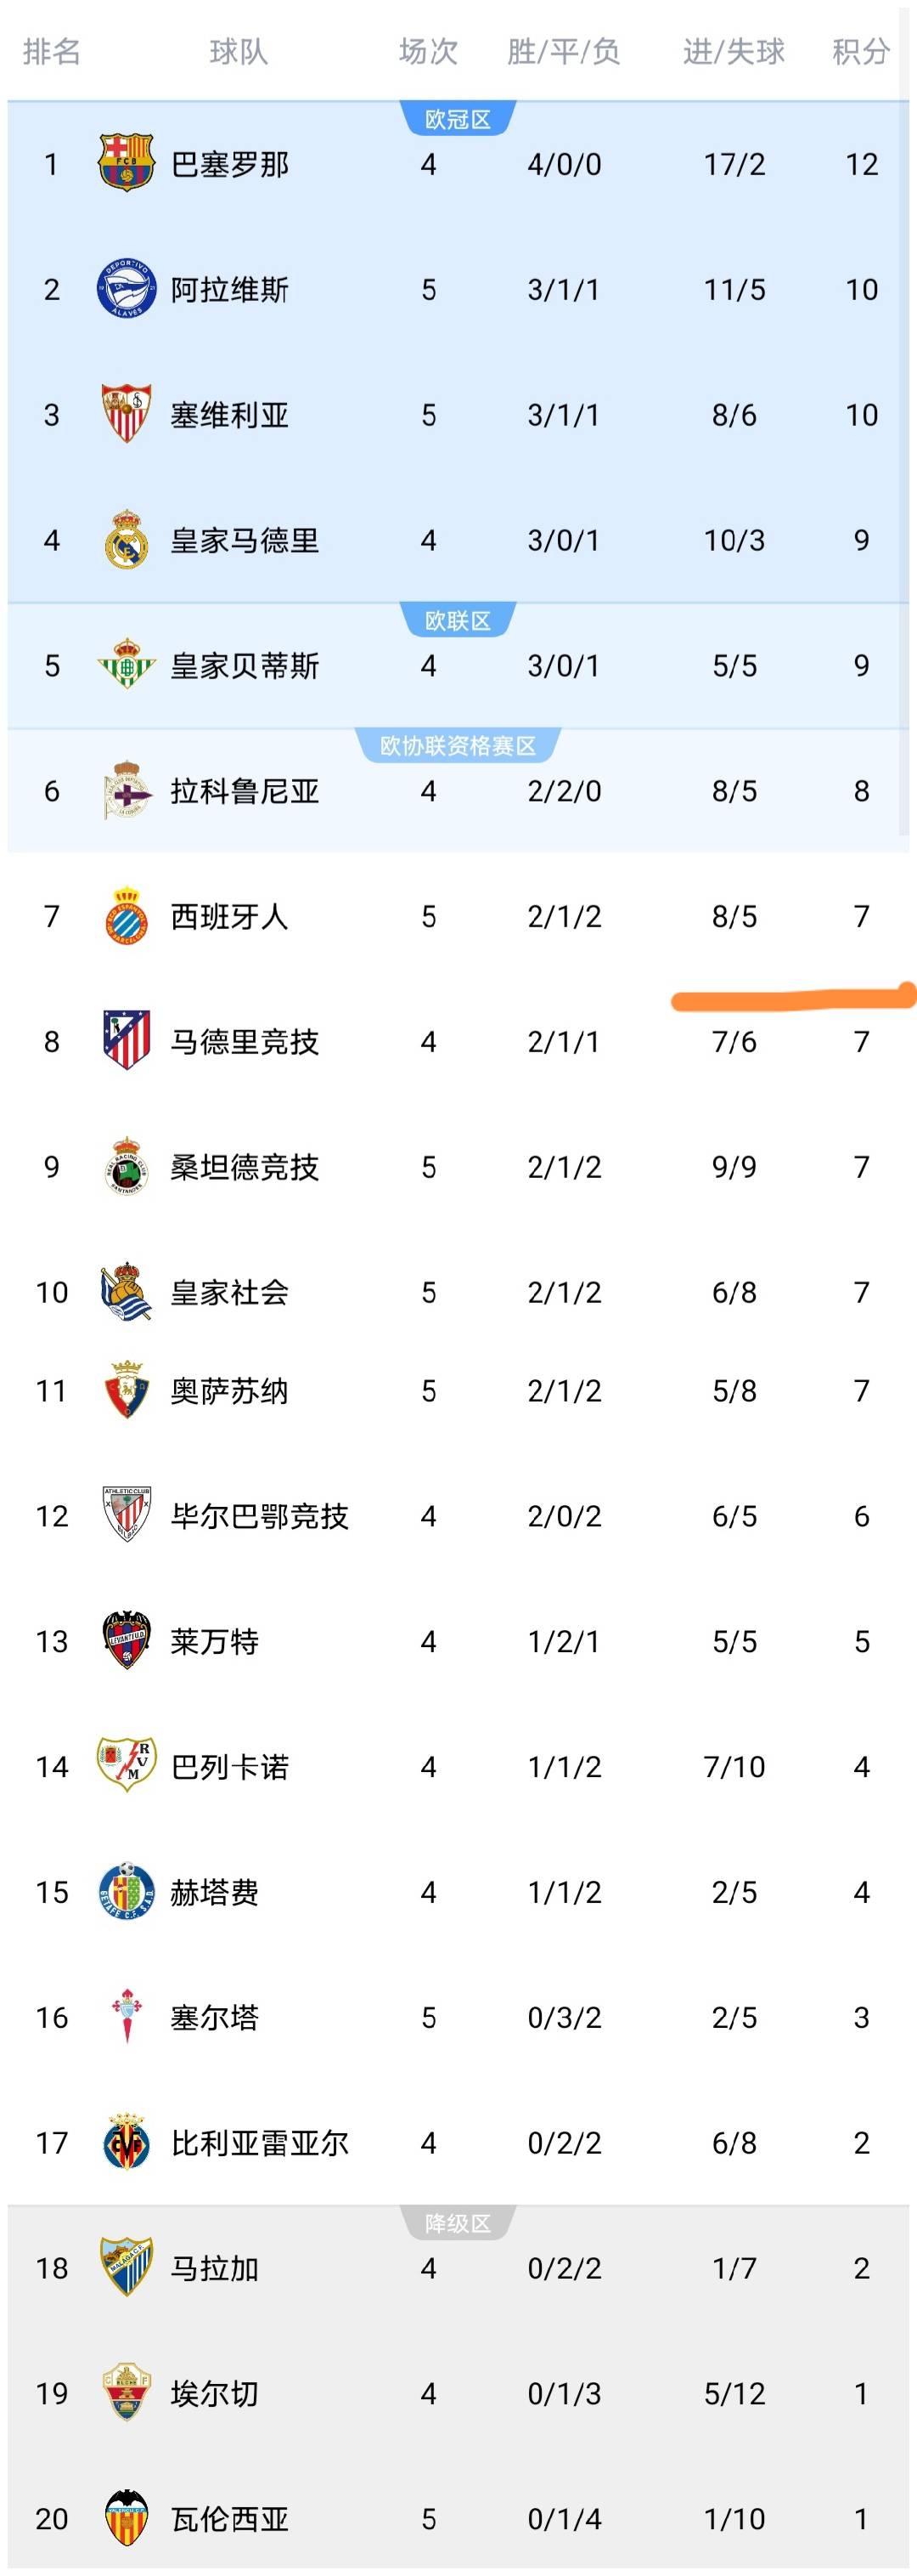This screenshot has width=917, height=2576.
Task: Select the 马拉加 row in the relegation zone
Action: [x=458, y=2267]
